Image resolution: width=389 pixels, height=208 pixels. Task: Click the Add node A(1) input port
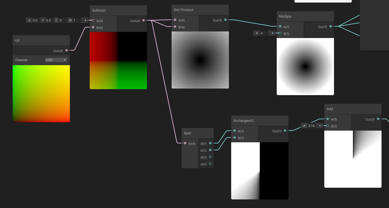pyautogui.click(x=328, y=119)
